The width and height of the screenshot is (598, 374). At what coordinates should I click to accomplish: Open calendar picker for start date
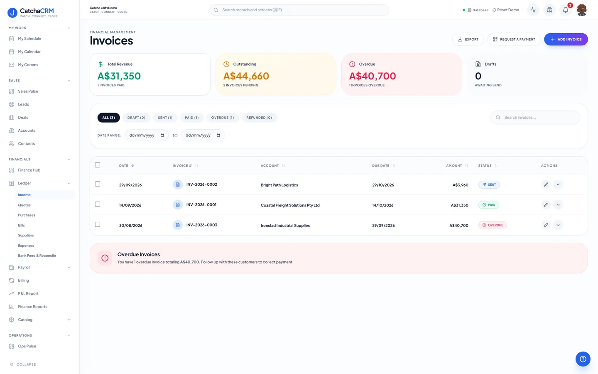[162, 135]
